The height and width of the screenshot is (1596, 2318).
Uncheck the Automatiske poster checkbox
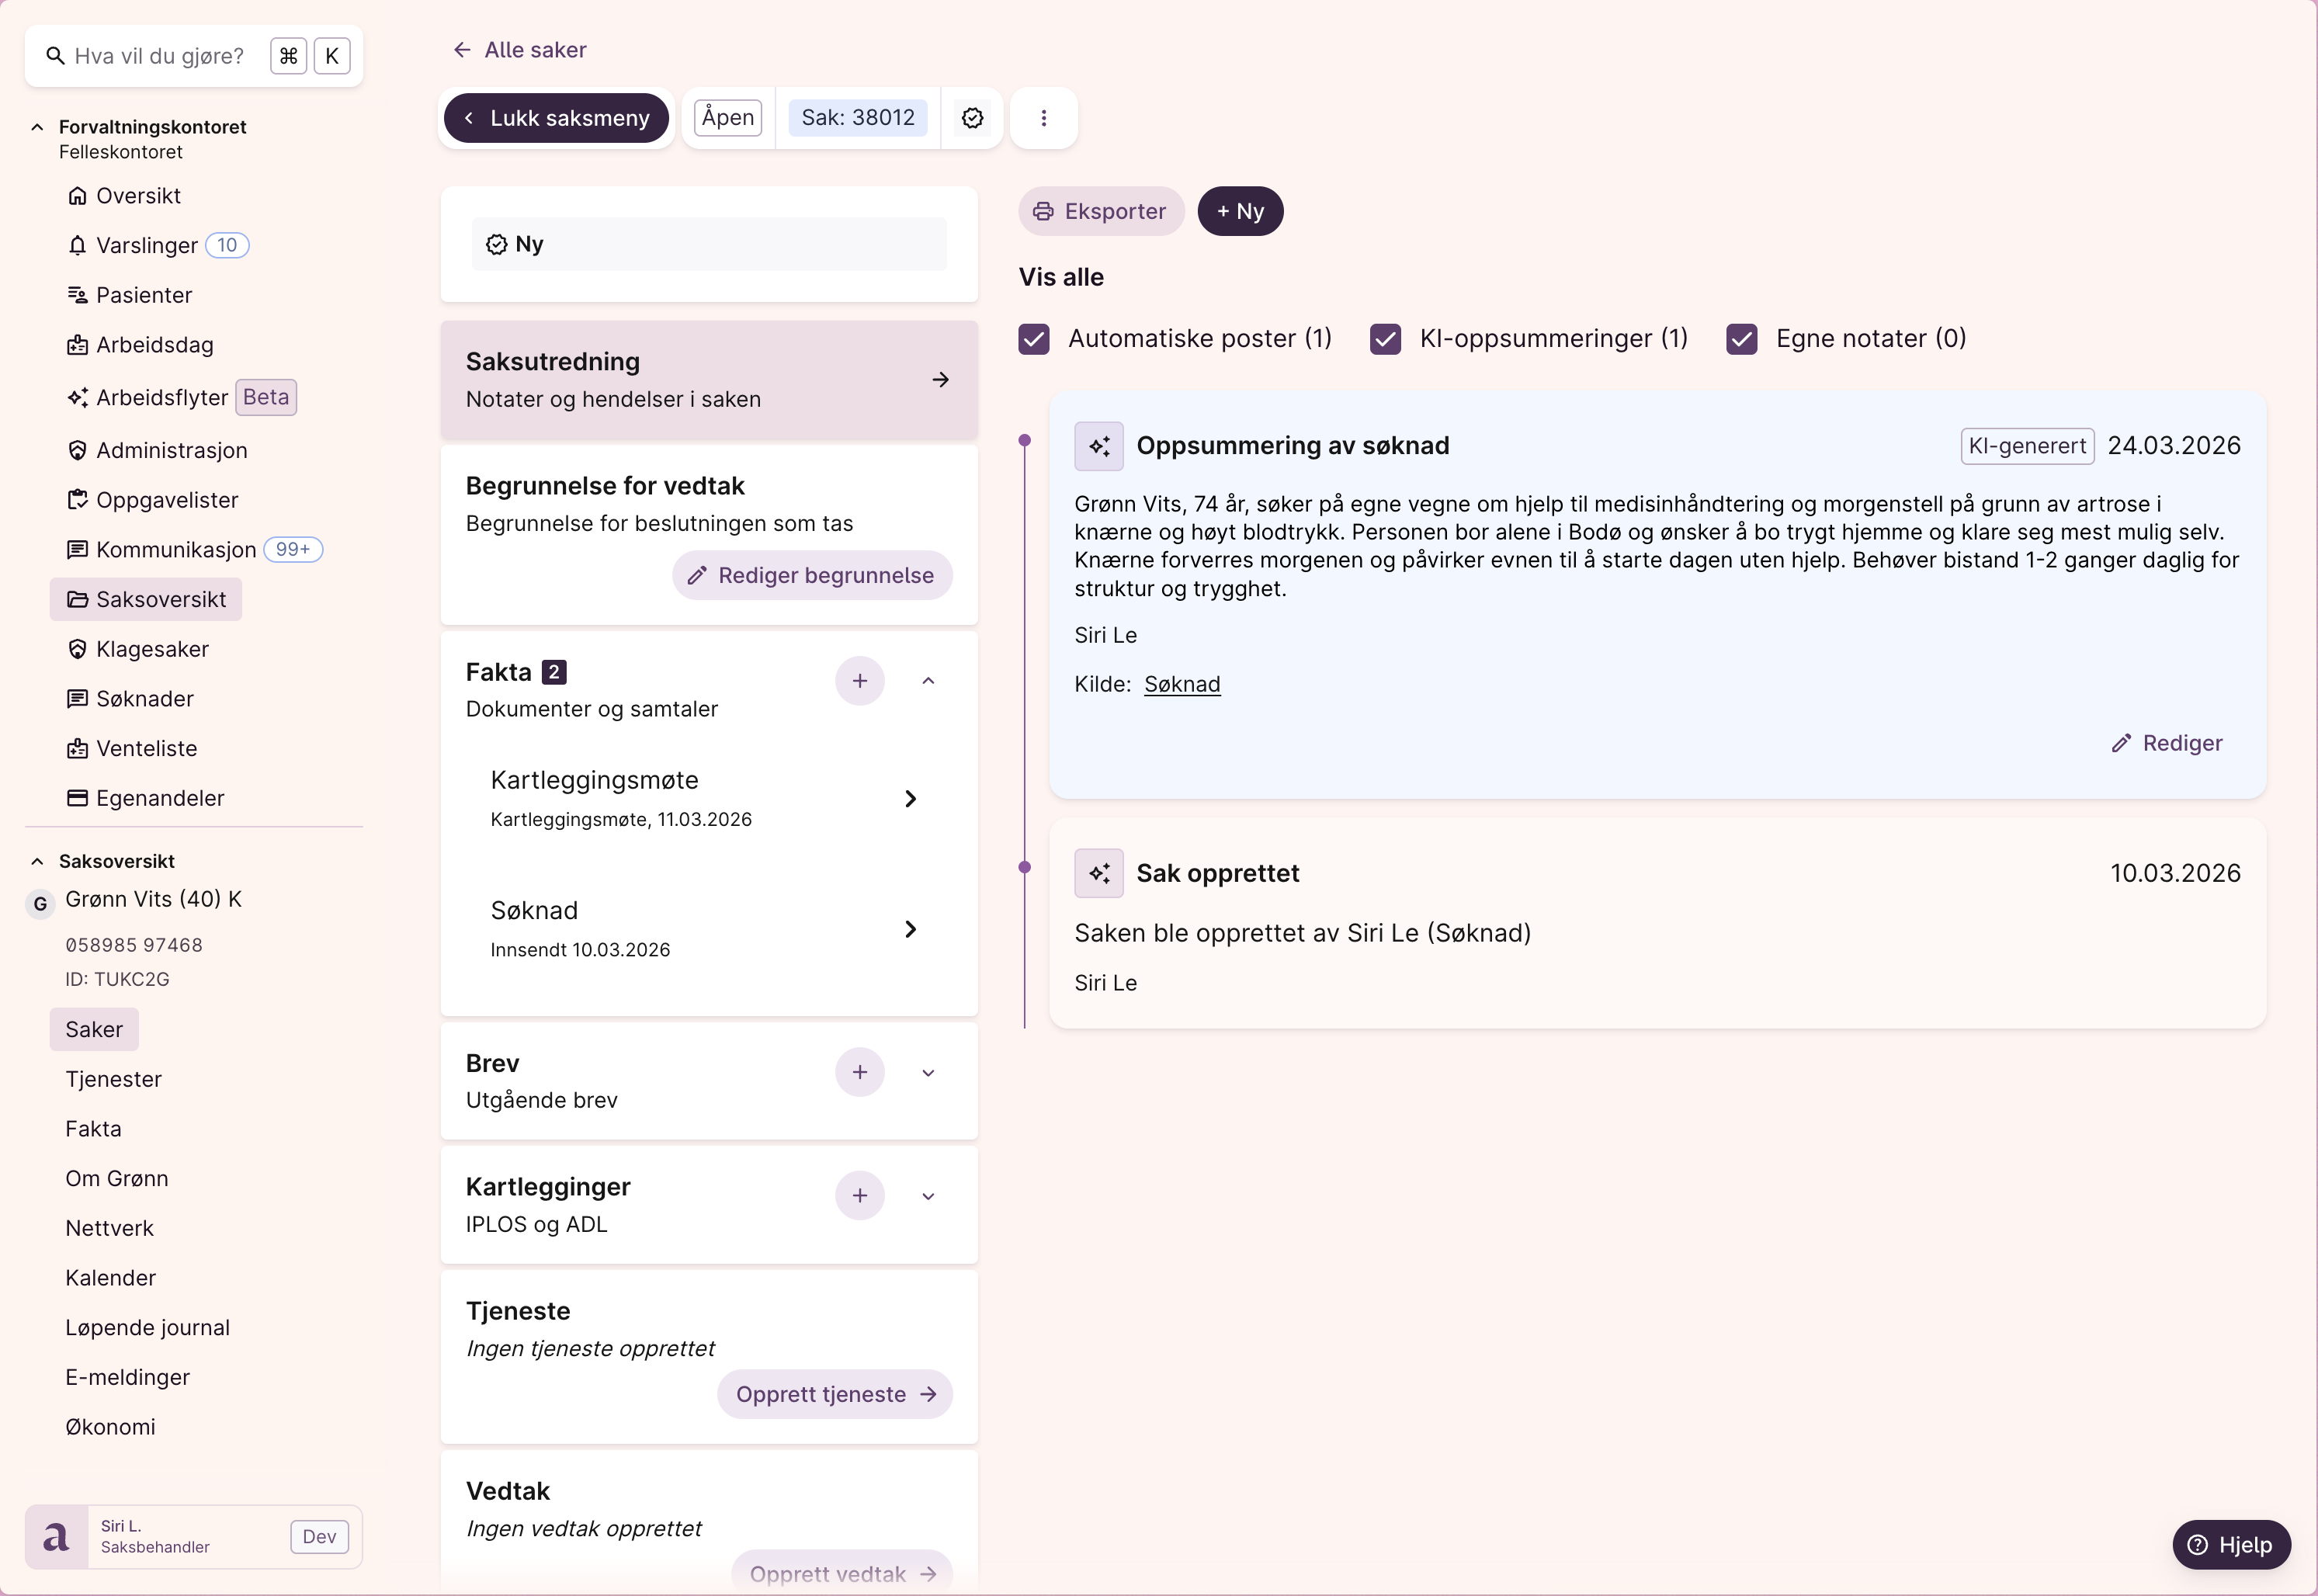1034,339
